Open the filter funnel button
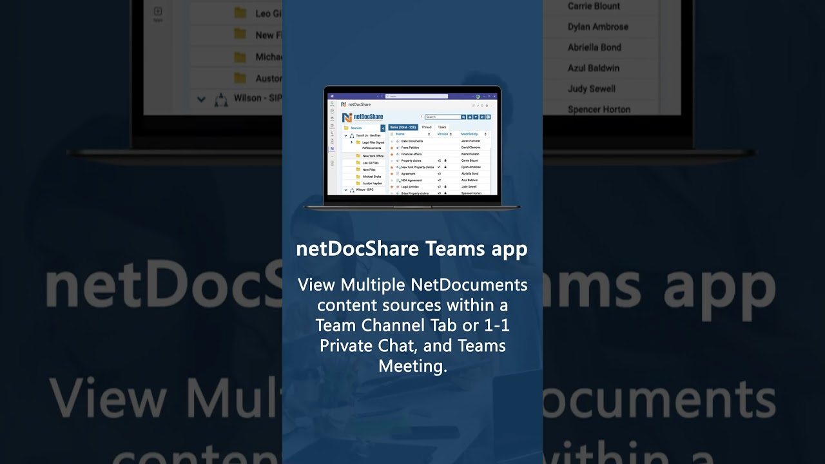Viewport: 825px width, 464px height. (476, 117)
